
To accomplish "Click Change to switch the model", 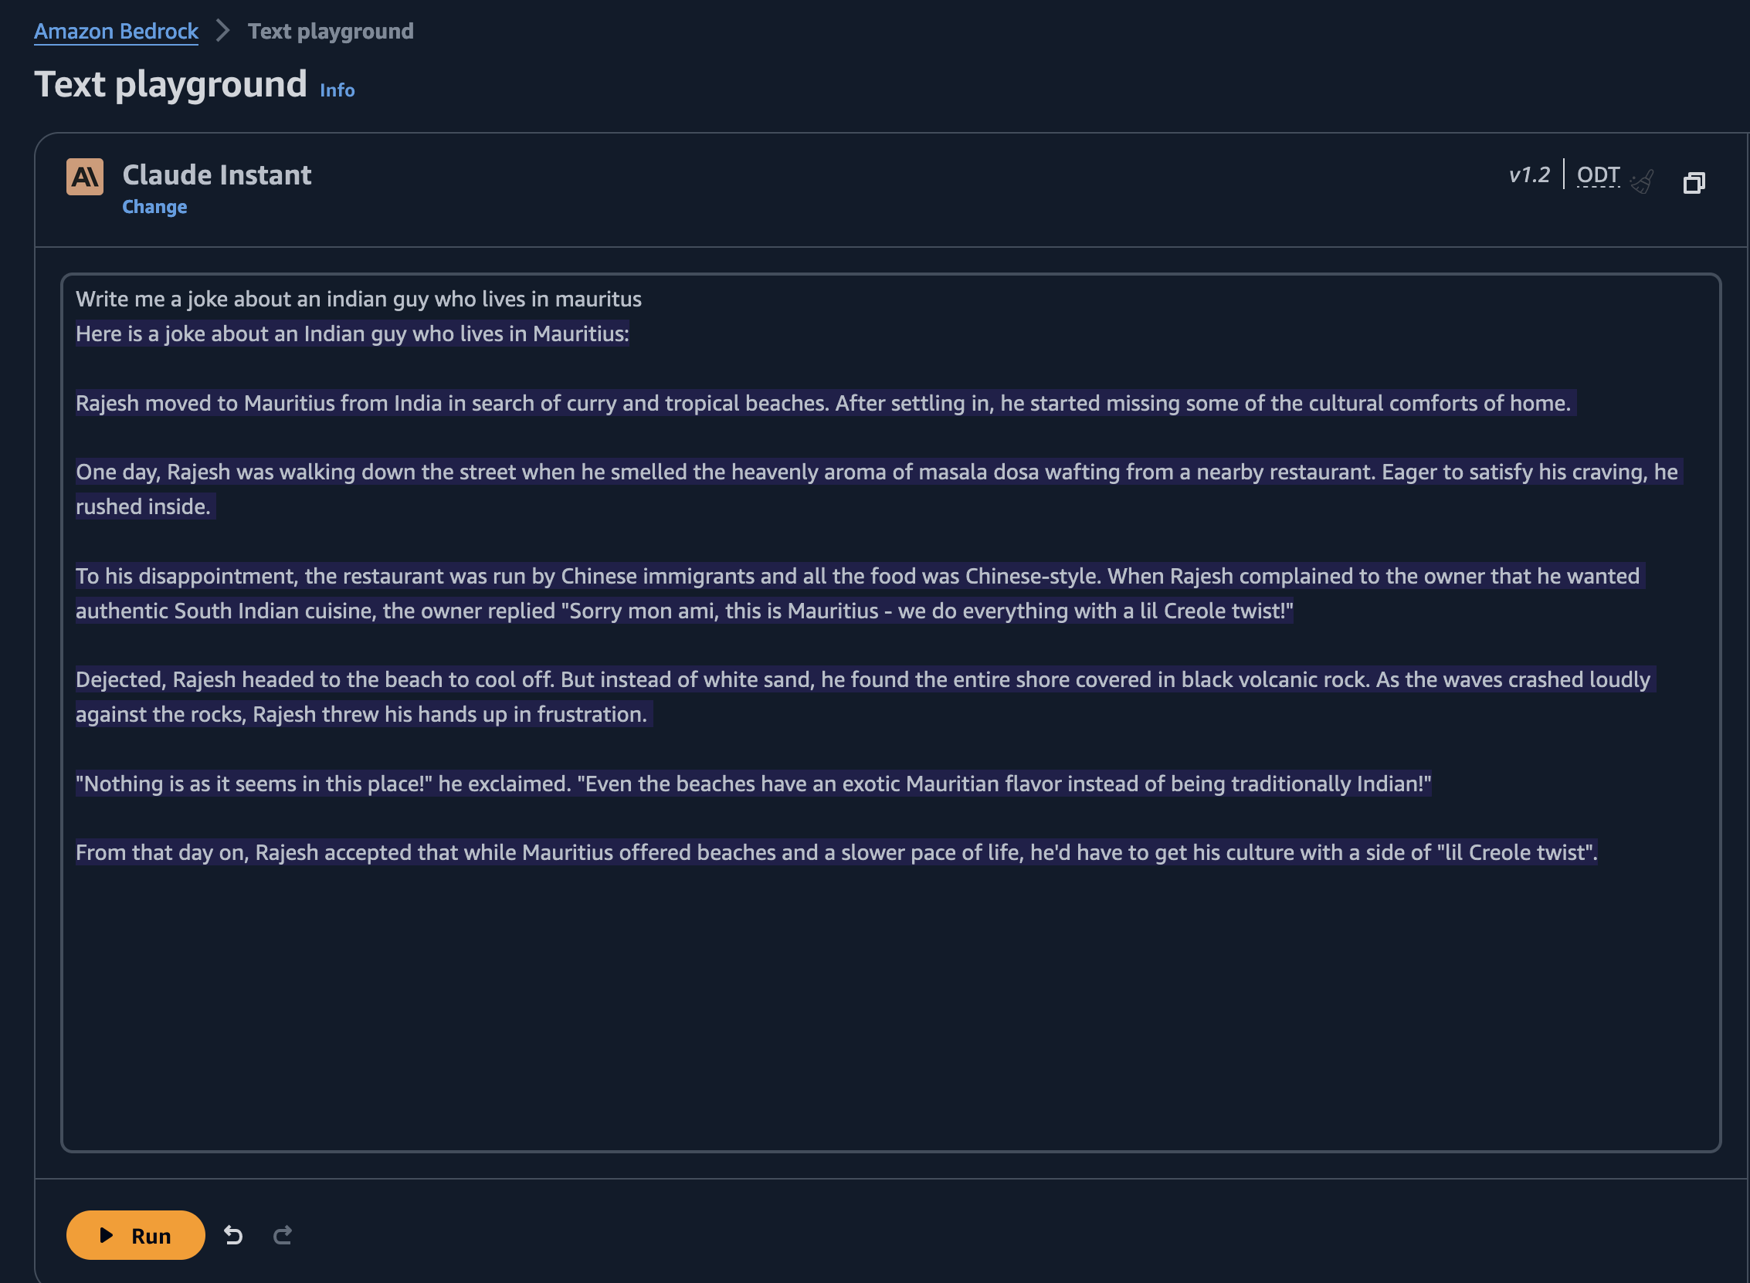I will (x=154, y=207).
